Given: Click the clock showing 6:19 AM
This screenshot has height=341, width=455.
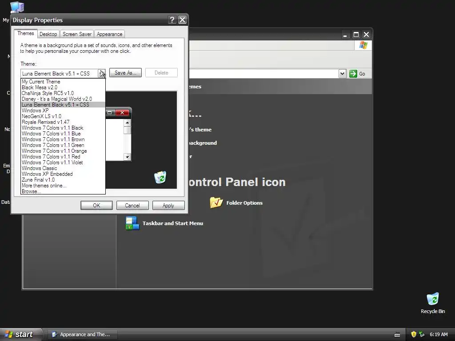Looking at the screenshot, I should tap(439, 334).
